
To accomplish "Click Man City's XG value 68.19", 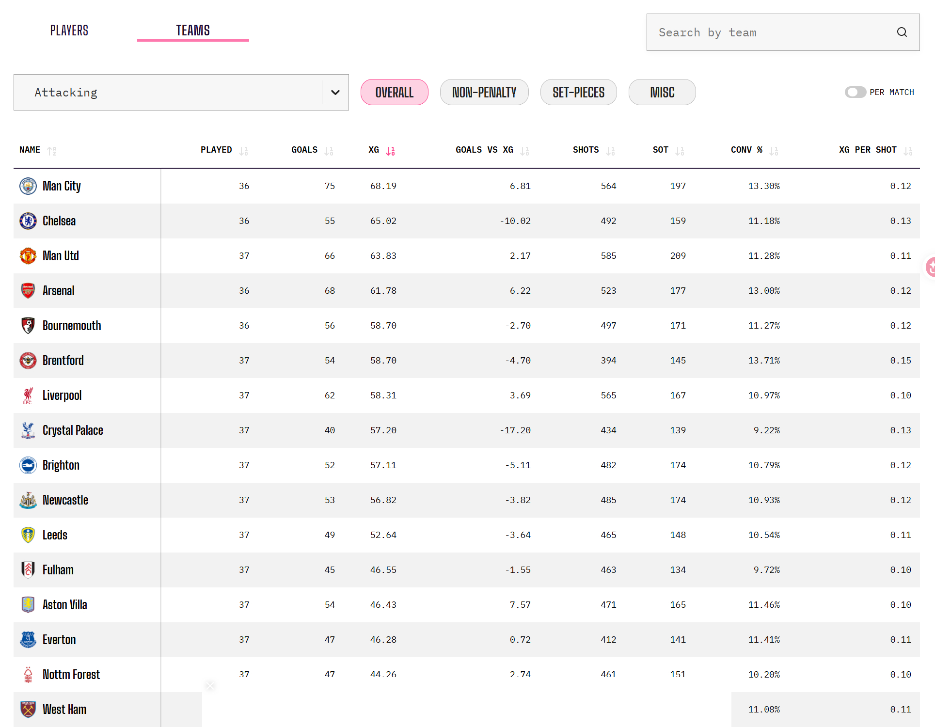I will pyautogui.click(x=383, y=186).
